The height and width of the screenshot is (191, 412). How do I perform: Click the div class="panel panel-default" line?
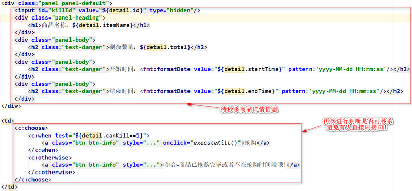(x=57, y=4)
